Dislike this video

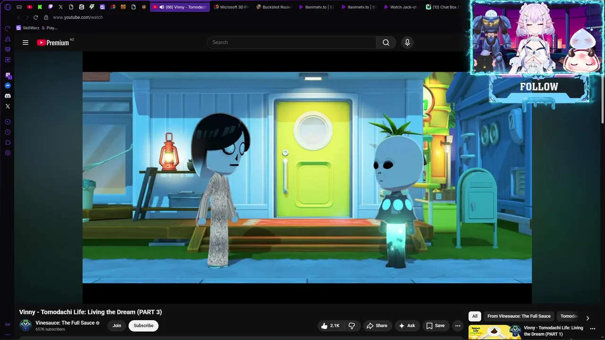click(352, 326)
